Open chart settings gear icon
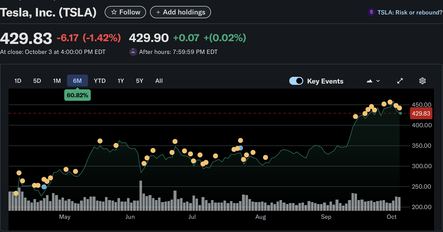443x232 pixels. (422, 81)
